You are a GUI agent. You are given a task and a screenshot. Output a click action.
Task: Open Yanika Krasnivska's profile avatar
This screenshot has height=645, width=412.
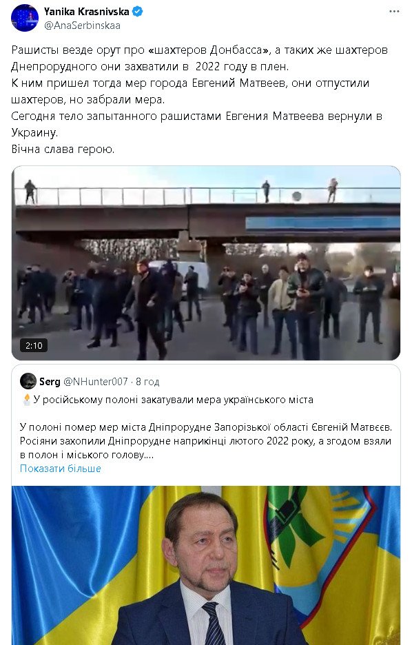click(24, 18)
